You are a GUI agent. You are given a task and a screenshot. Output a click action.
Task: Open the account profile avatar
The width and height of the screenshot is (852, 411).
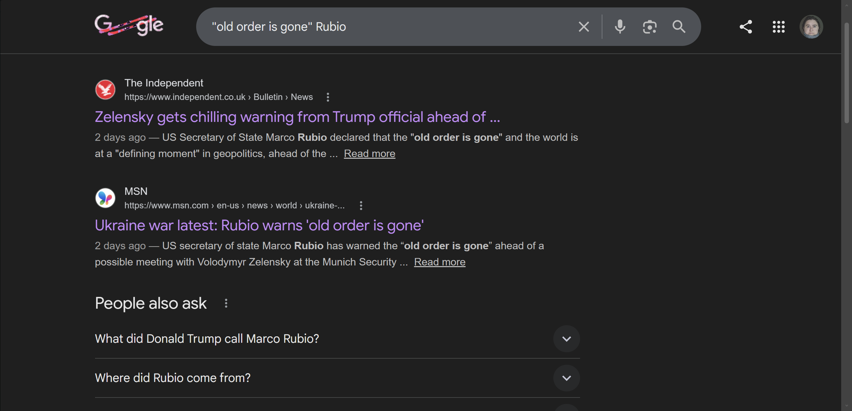pyautogui.click(x=811, y=27)
